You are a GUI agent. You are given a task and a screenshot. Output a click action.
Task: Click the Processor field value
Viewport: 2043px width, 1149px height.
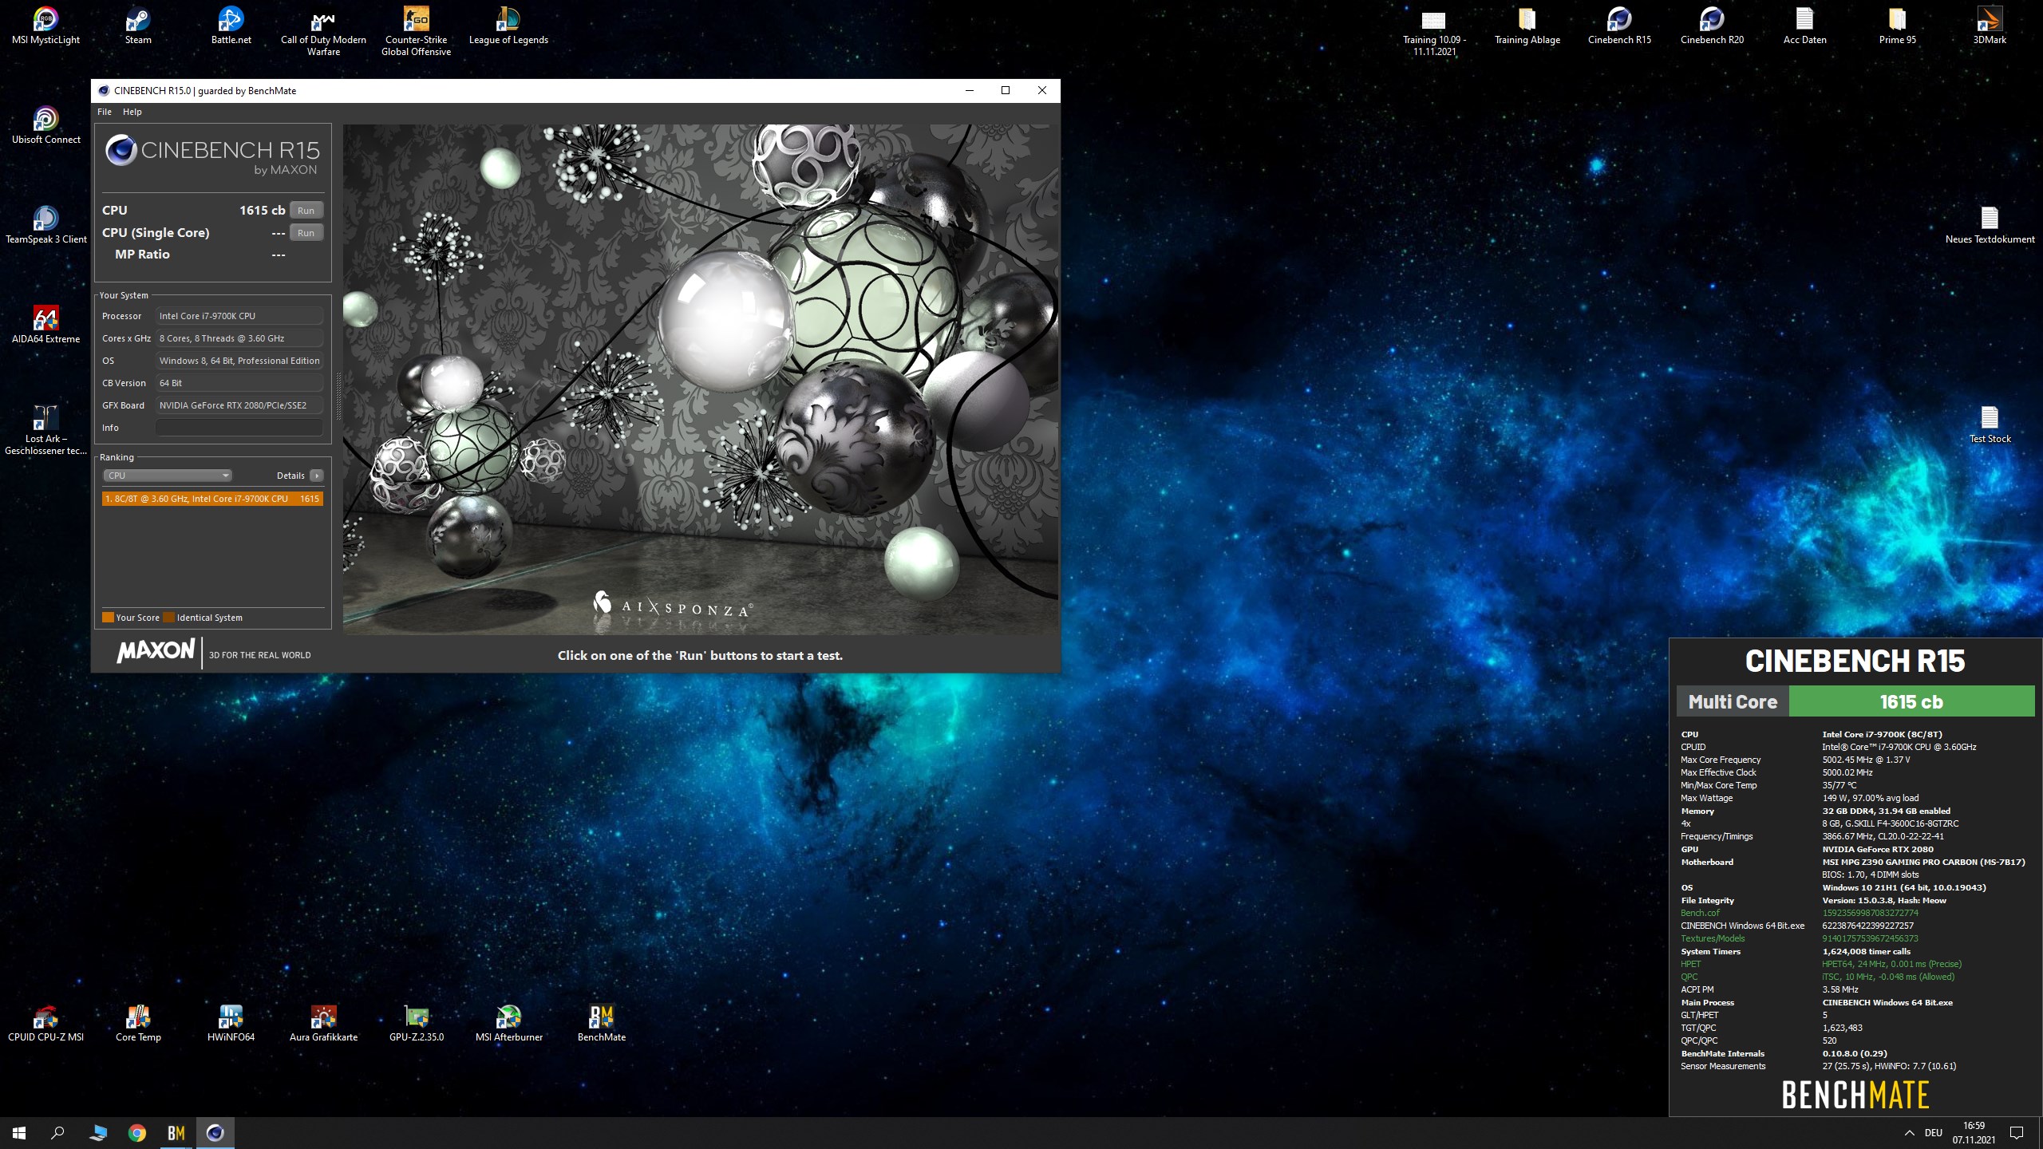(x=239, y=316)
